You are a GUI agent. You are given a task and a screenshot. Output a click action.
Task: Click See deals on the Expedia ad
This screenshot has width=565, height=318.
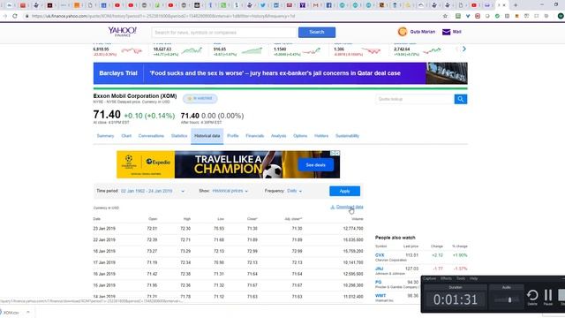(x=316, y=165)
